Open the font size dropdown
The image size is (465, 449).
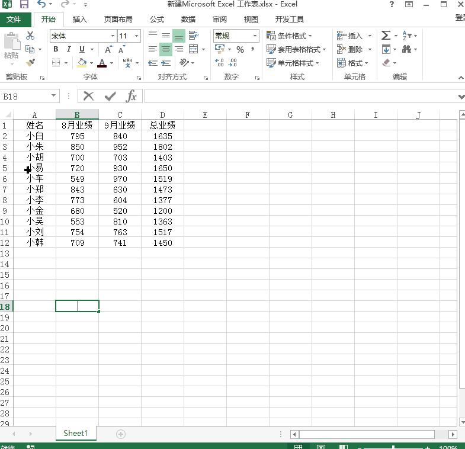[136, 36]
